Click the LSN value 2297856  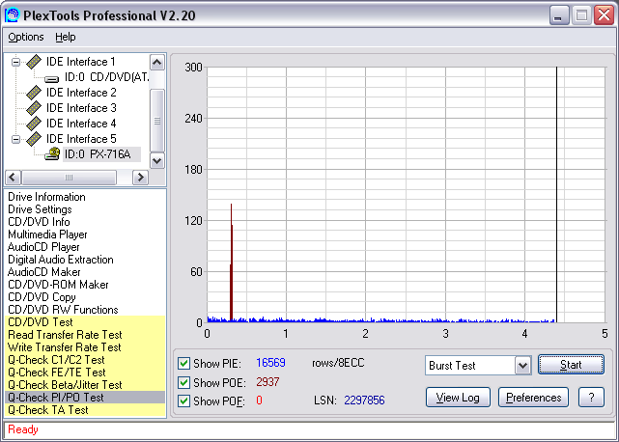tap(364, 401)
